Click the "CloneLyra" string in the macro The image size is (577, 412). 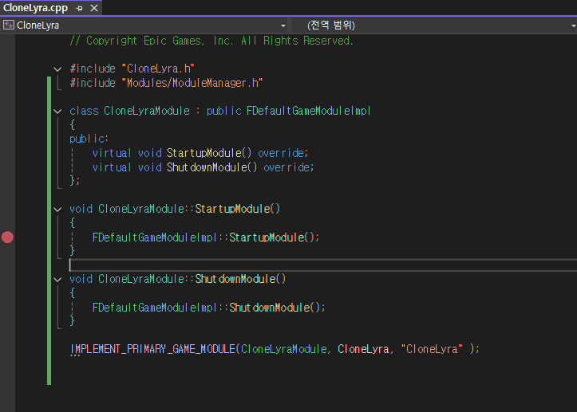click(432, 349)
